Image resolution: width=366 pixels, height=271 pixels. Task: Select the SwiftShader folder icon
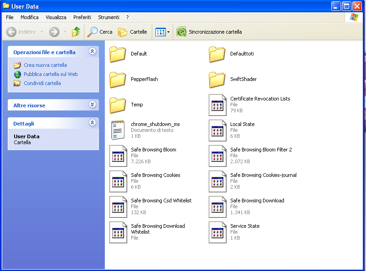tap(217, 80)
